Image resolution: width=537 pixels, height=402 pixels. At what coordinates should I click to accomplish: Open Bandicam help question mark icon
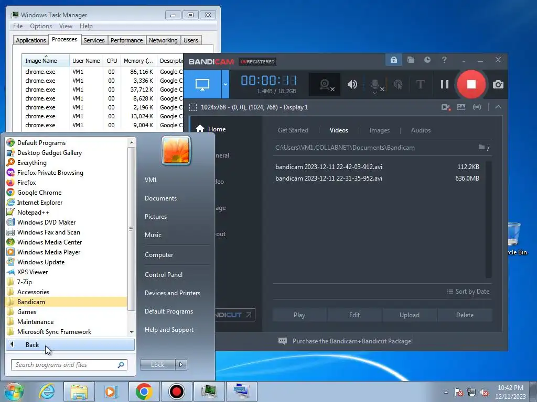tap(444, 60)
